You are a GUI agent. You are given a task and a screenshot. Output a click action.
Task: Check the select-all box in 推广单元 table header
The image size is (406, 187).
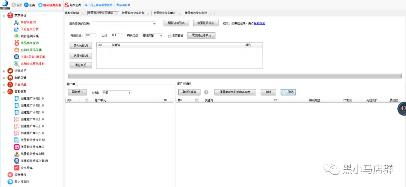87,100
